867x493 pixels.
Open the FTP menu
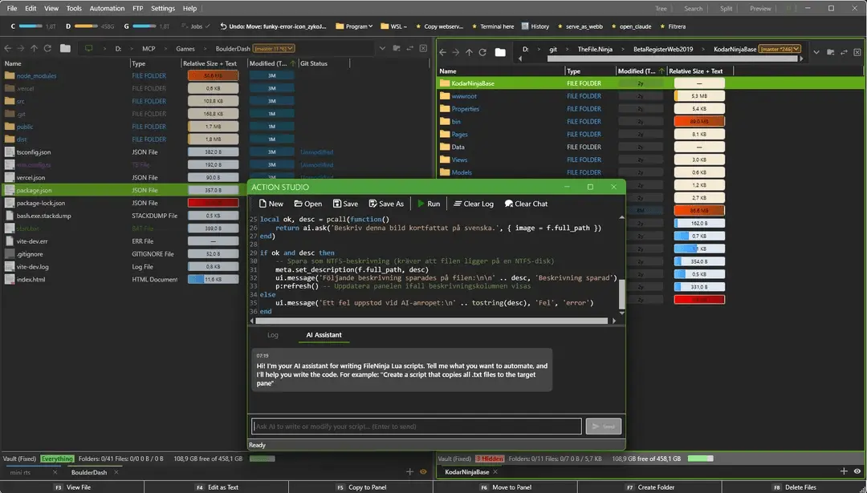pos(138,8)
